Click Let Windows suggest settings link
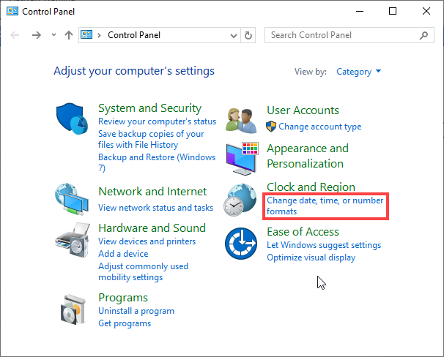 click(x=324, y=246)
